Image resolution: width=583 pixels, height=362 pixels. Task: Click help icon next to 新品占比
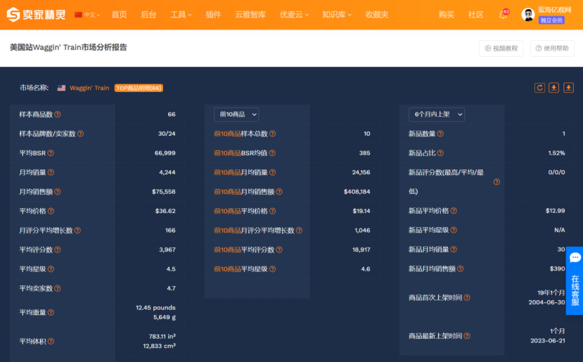click(440, 153)
